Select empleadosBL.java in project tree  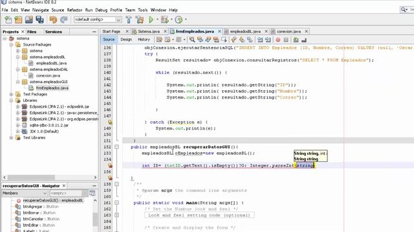coord(51,63)
